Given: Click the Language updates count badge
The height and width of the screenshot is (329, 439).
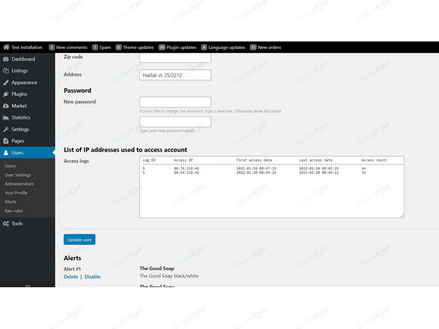Looking at the screenshot, I should [x=204, y=47].
